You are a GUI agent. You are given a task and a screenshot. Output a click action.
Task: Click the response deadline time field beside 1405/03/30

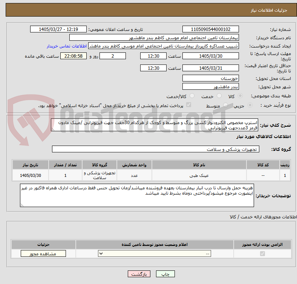click(x=153, y=56)
